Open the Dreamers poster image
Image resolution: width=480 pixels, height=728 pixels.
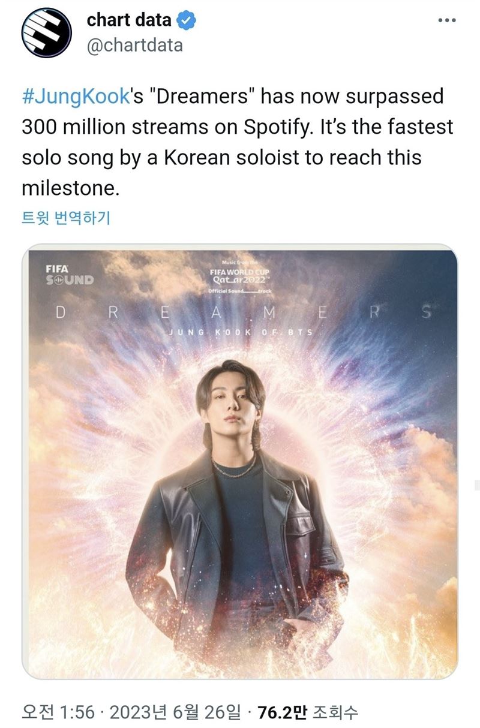coord(240,462)
